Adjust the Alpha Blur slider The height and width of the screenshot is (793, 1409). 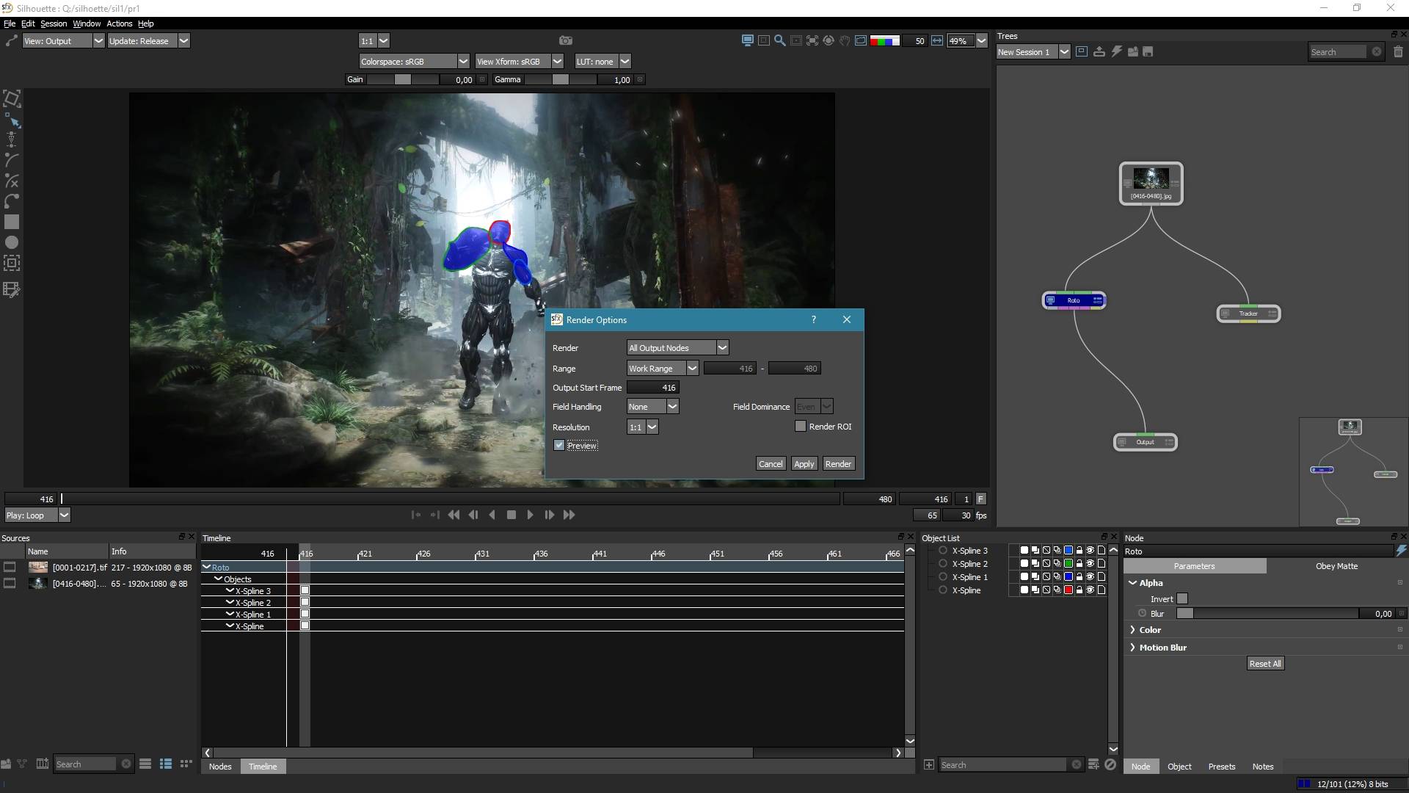pyautogui.click(x=1267, y=614)
